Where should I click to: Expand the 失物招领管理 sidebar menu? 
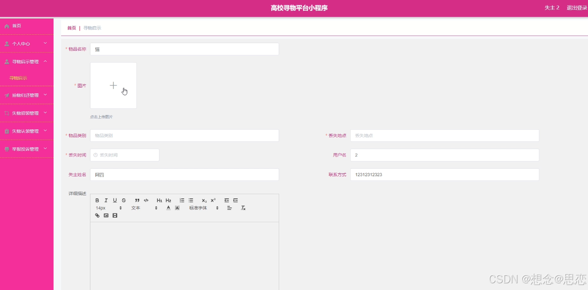pyautogui.click(x=27, y=113)
